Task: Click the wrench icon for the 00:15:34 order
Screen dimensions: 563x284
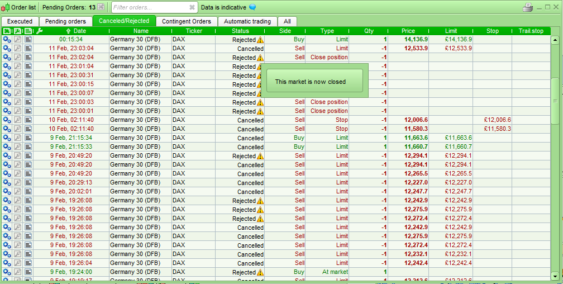Action: tap(18, 40)
